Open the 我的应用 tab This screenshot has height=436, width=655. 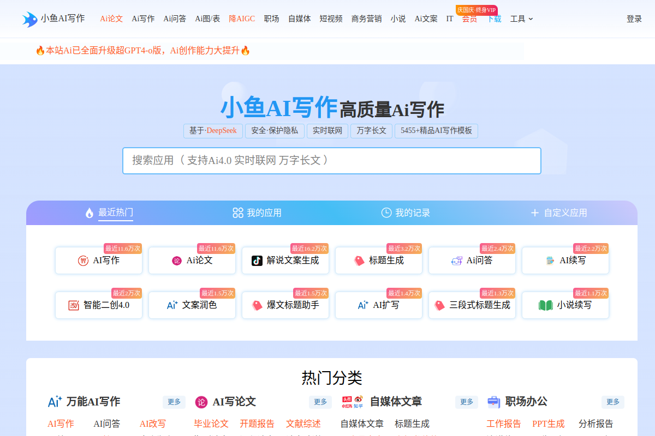pyautogui.click(x=257, y=213)
